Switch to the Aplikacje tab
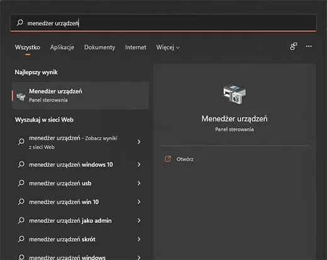 click(x=62, y=47)
